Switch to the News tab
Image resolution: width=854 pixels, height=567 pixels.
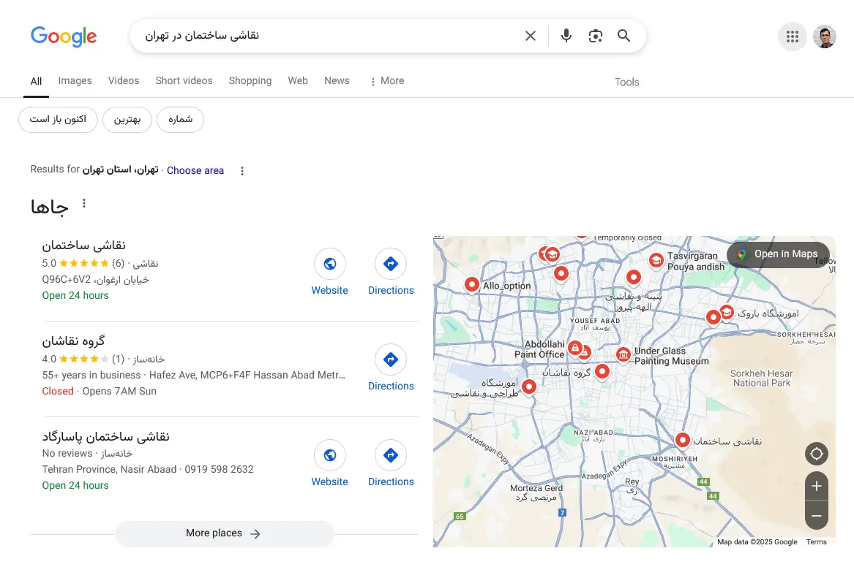[x=337, y=81]
